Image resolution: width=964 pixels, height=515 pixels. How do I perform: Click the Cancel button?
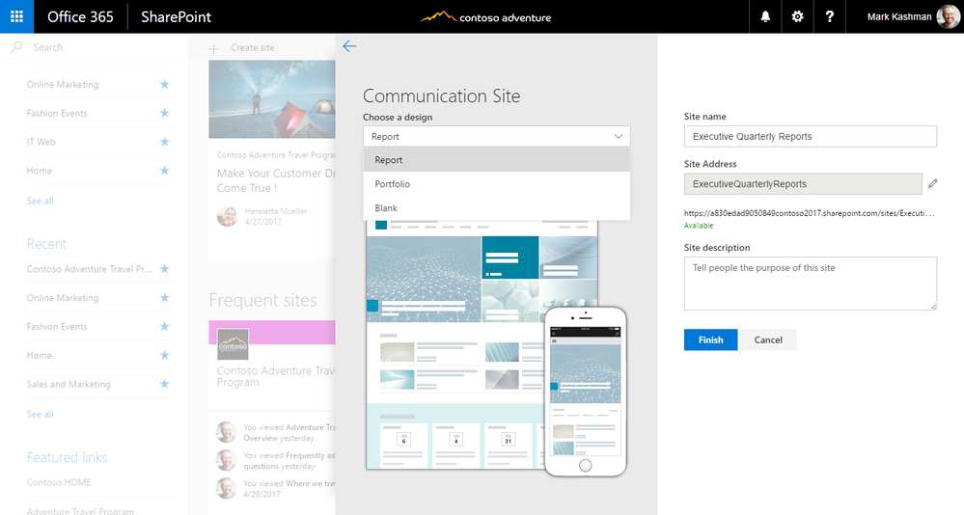[x=768, y=339]
